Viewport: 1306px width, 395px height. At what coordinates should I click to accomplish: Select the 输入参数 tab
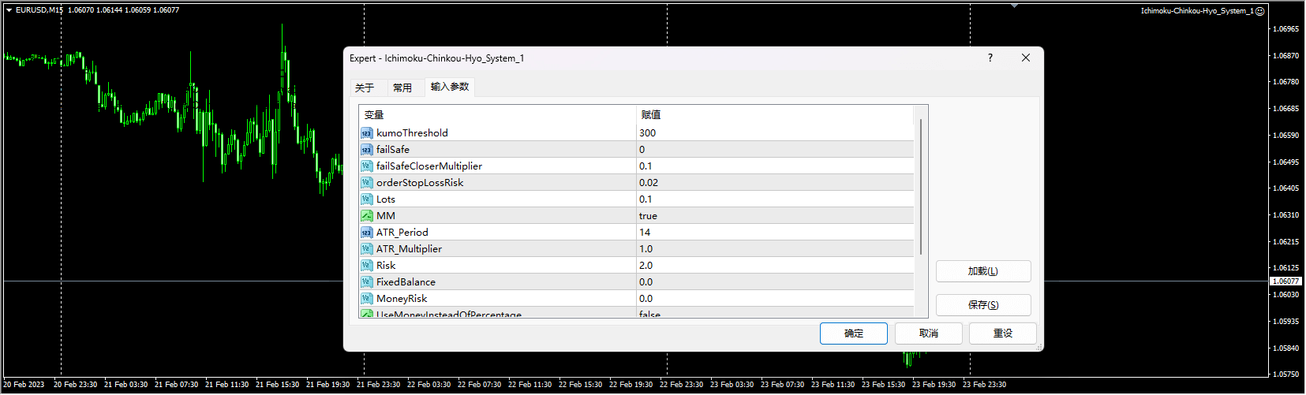click(x=450, y=87)
